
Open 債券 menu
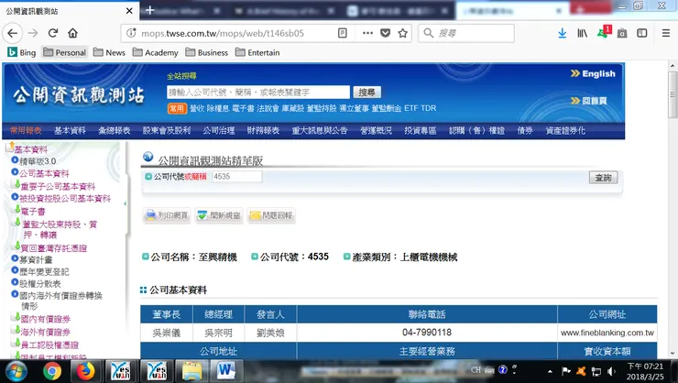525,130
